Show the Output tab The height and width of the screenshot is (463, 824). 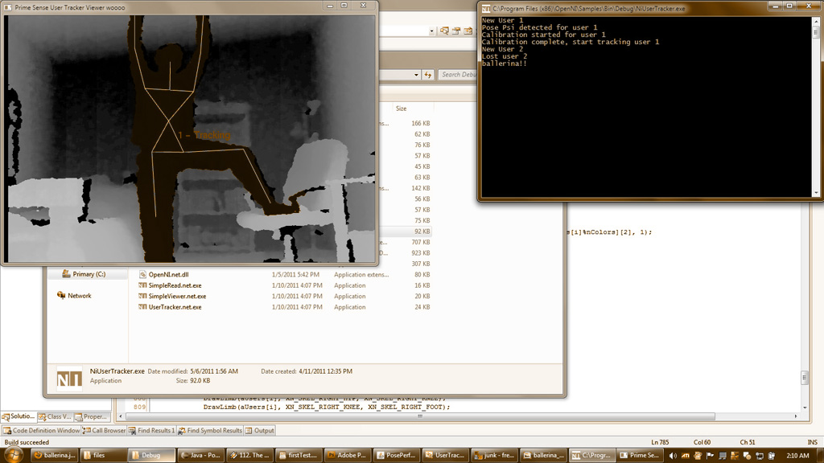coord(260,431)
